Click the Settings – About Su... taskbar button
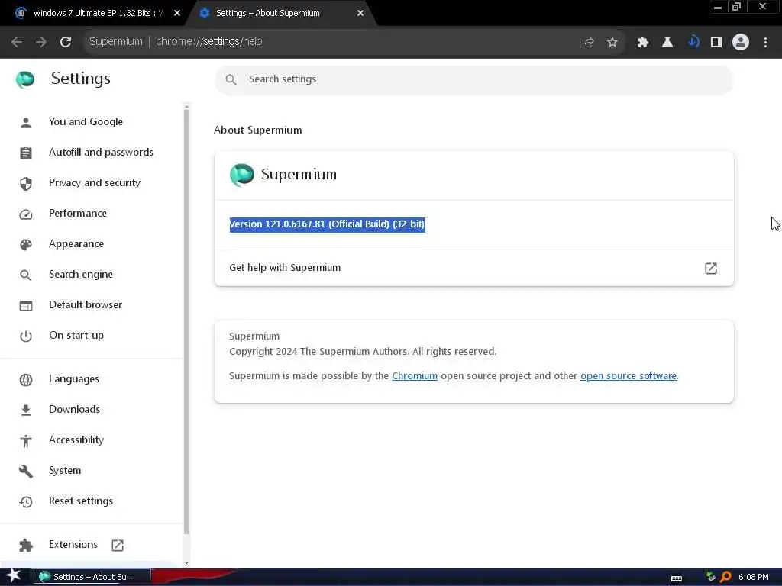The height and width of the screenshot is (586, 782). [x=90, y=577]
